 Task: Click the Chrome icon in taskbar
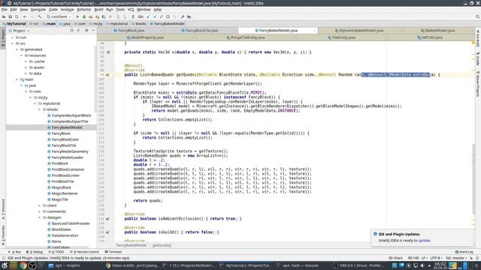[x=23, y=265]
